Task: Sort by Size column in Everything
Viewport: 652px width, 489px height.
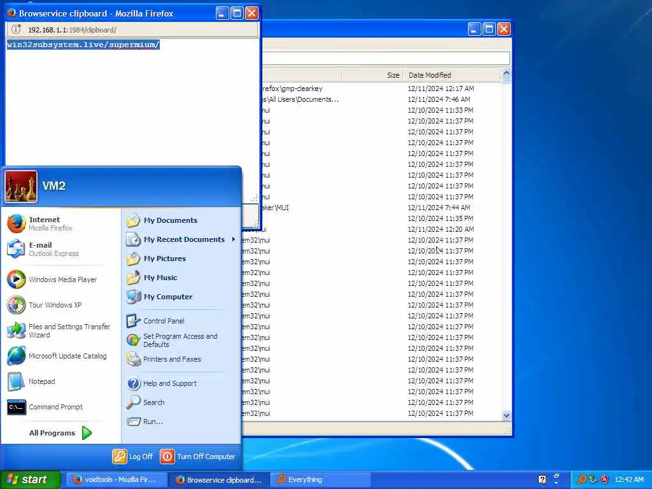Action: (x=372, y=75)
